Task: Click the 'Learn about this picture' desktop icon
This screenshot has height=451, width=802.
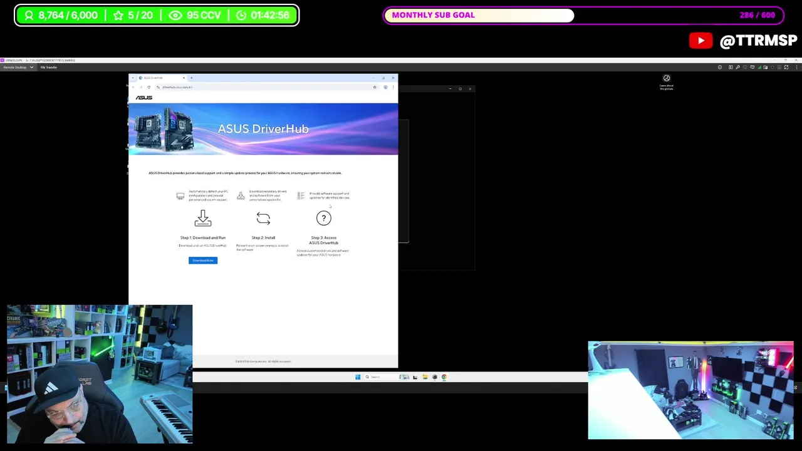Action: click(667, 82)
